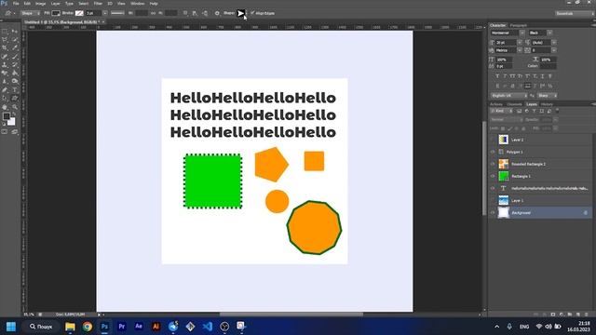
Task: Show the hidden Layer 1
Action: tap(493, 201)
